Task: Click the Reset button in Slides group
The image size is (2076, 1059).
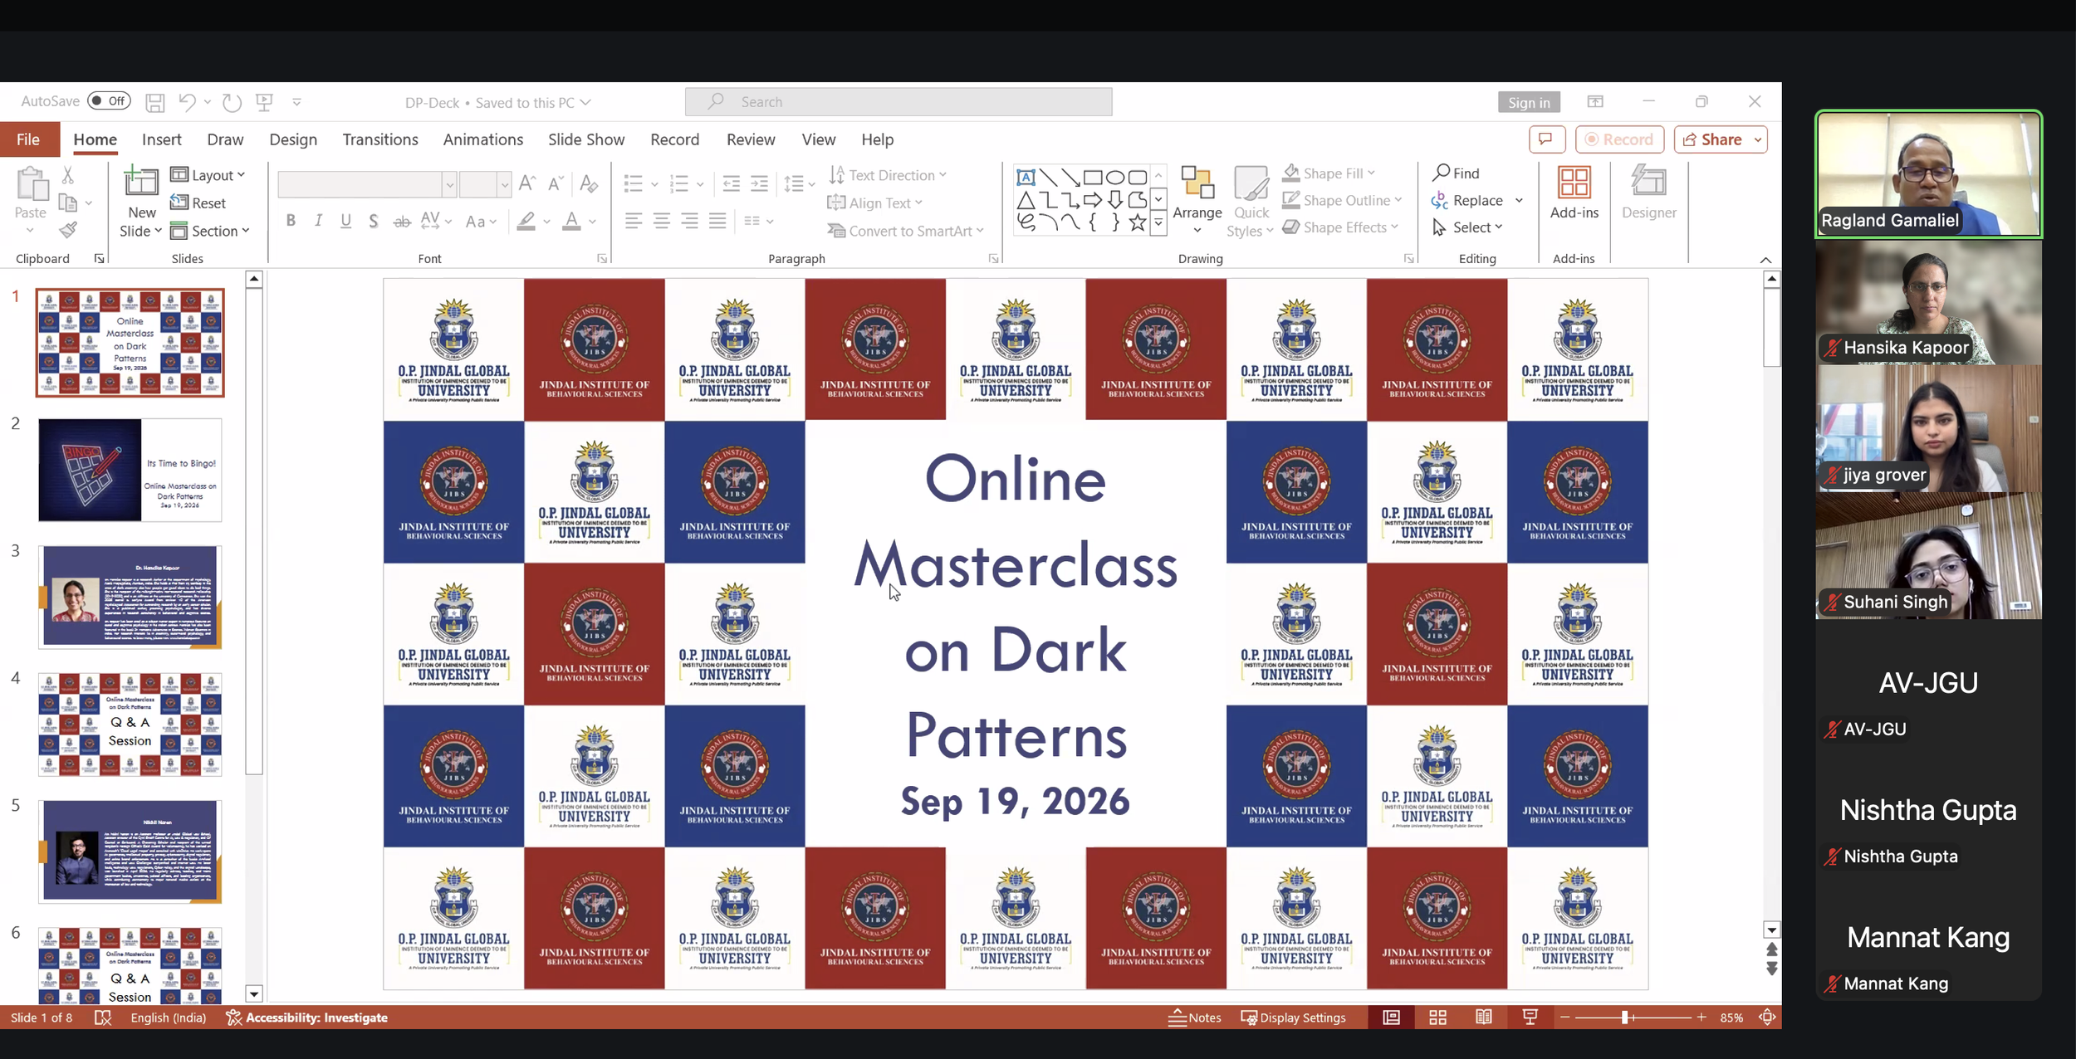Action: [198, 203]
